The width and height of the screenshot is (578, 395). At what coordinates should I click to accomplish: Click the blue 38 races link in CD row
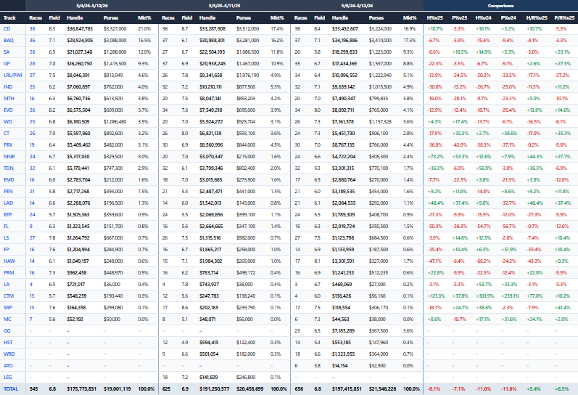(x=33, y=29)
